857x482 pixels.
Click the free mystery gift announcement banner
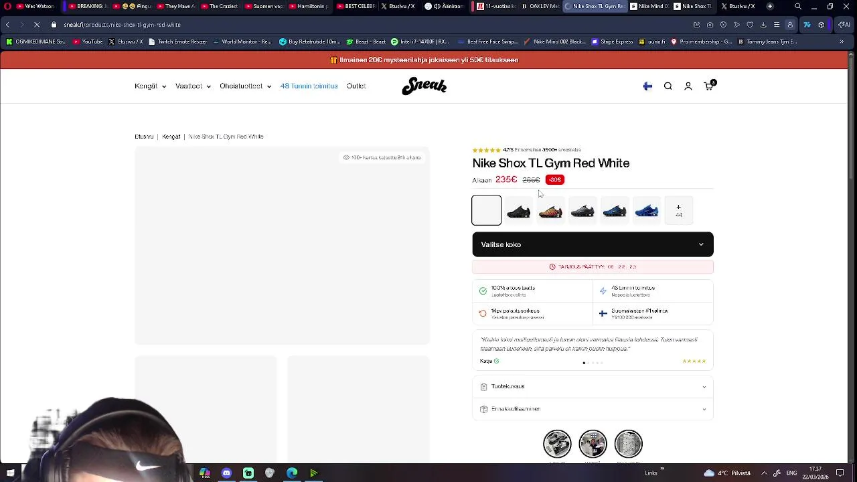[424, 60]
